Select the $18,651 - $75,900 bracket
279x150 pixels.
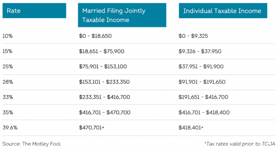pos(101,51)
